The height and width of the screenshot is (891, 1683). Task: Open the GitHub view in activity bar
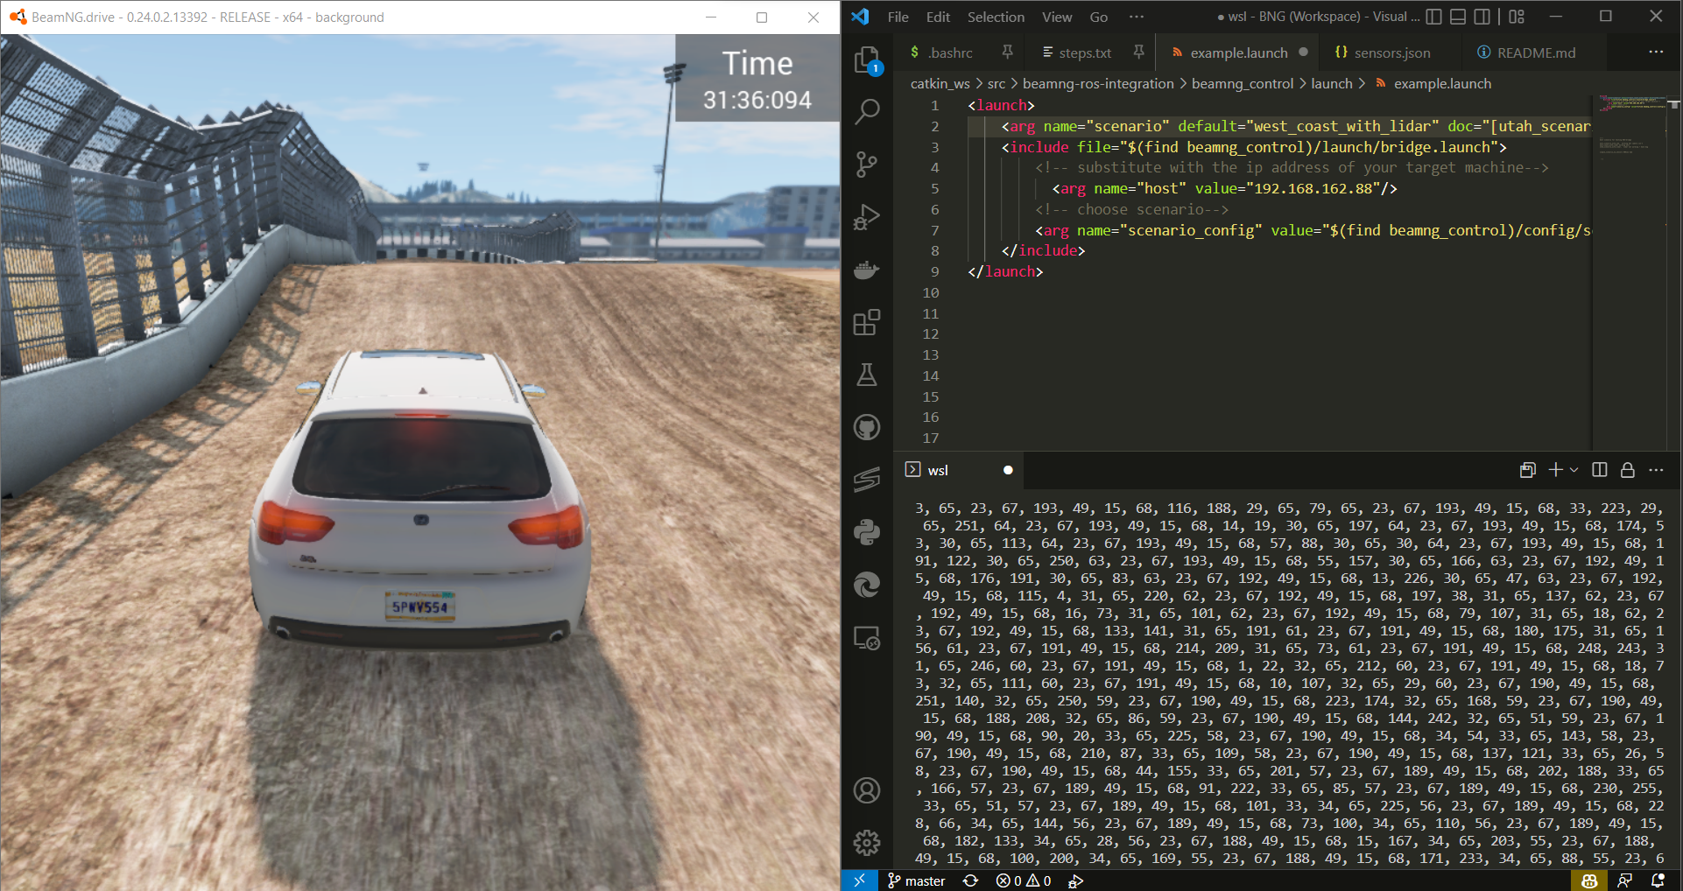[867, 427]
